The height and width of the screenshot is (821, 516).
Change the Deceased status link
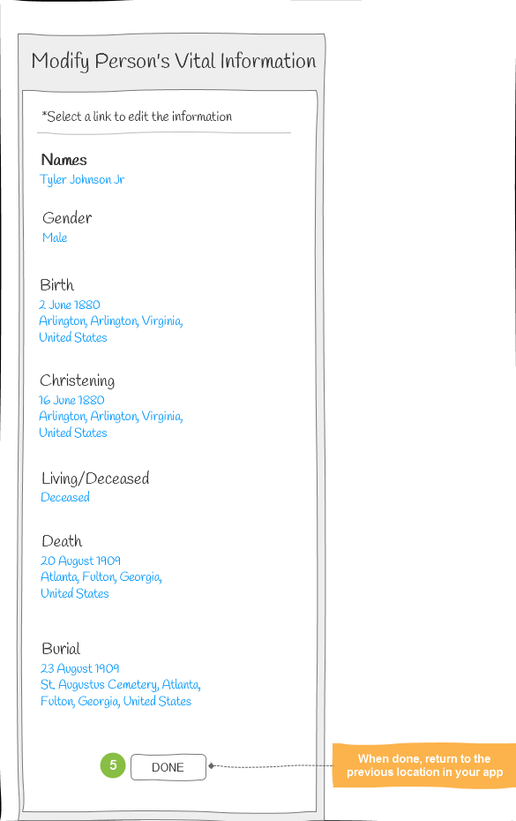point(65,497)
